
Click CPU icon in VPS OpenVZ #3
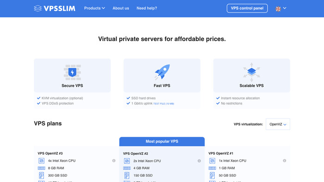pyautogui.click(x=41, y=161)
